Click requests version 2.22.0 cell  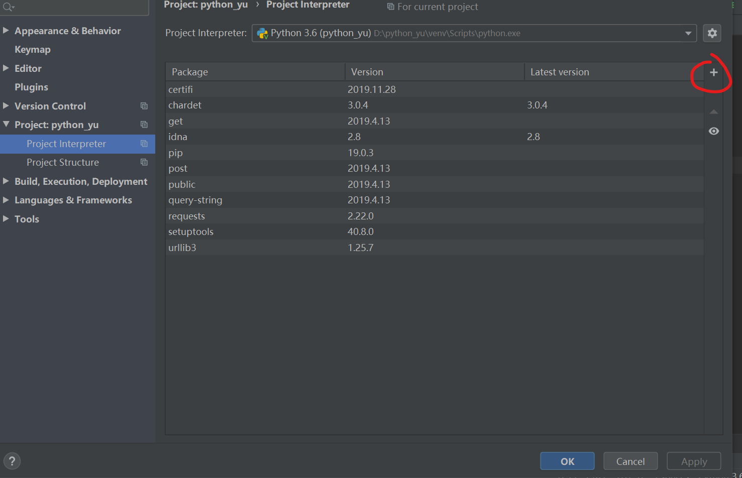coord(361,216)
